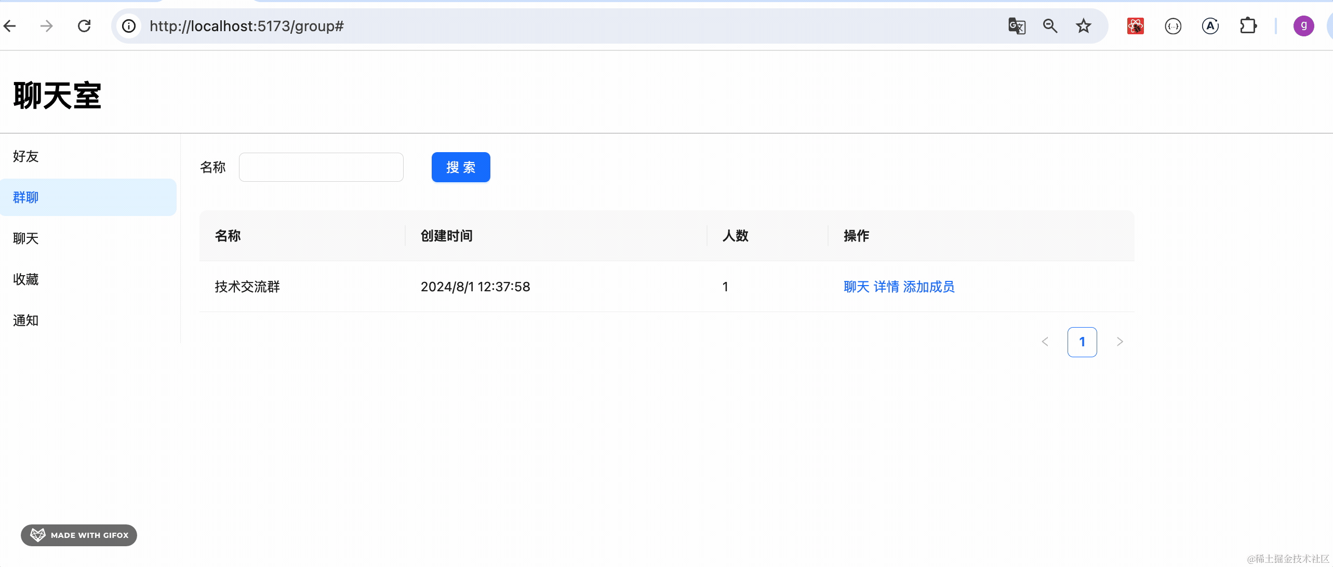The image size is (1333, 567).
Task: Open the browser extensions puzzle icon
Action: (x=1248, y=26)
